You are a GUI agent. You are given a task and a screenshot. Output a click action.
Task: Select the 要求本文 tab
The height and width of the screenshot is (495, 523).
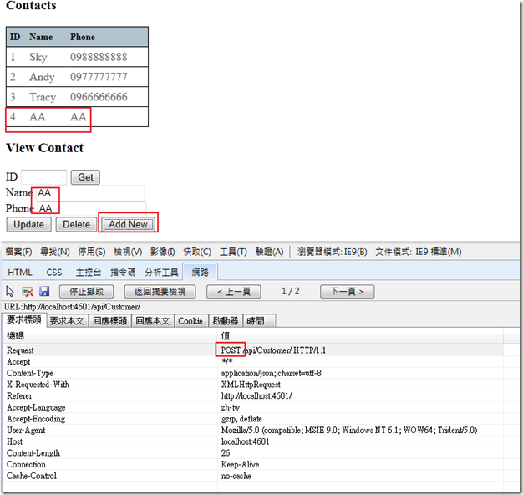tap(67, 321)
